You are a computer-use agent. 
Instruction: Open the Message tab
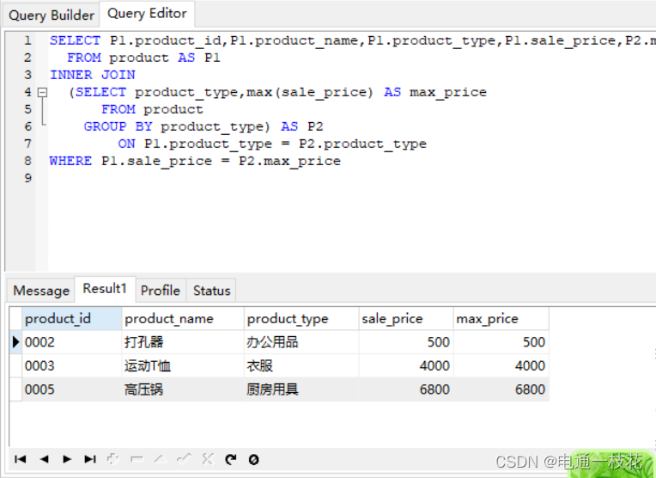click(x=41, y=291)
